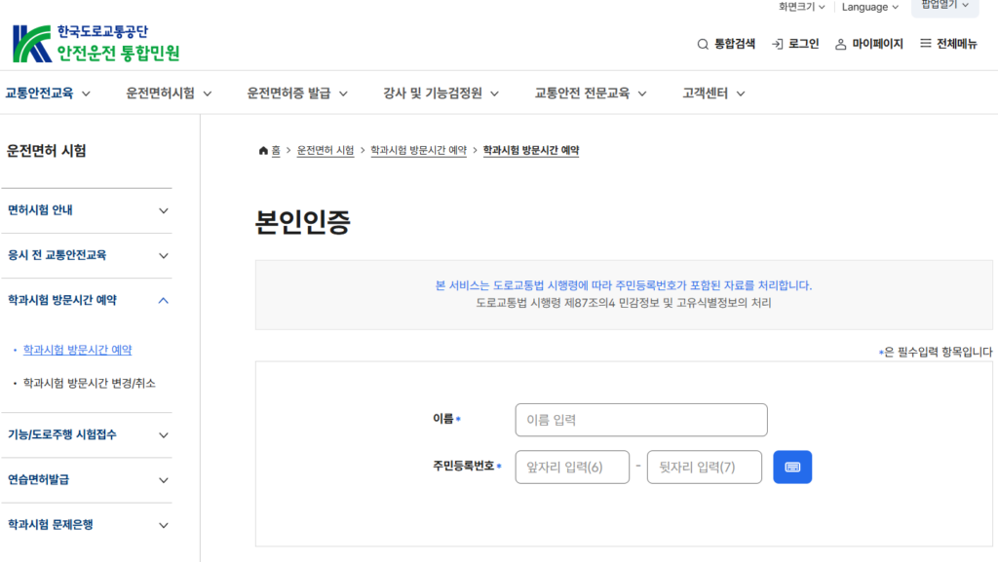The image size is (998, 562).
Task: Expand 학과시험 문제은행 sidebar section
Action: 87,525
